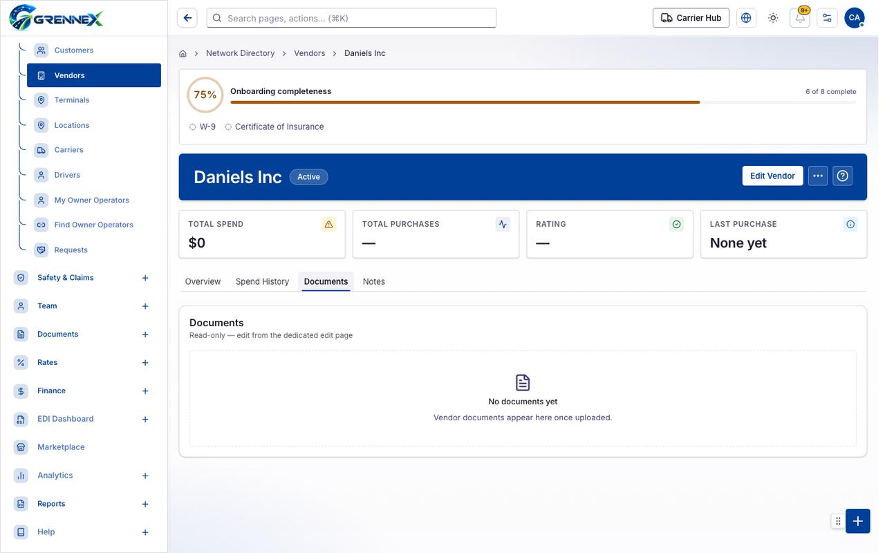Click the Total Purchases activity icon
The height and width of the screenshot is (553, 885).
(x=503, y=224)
